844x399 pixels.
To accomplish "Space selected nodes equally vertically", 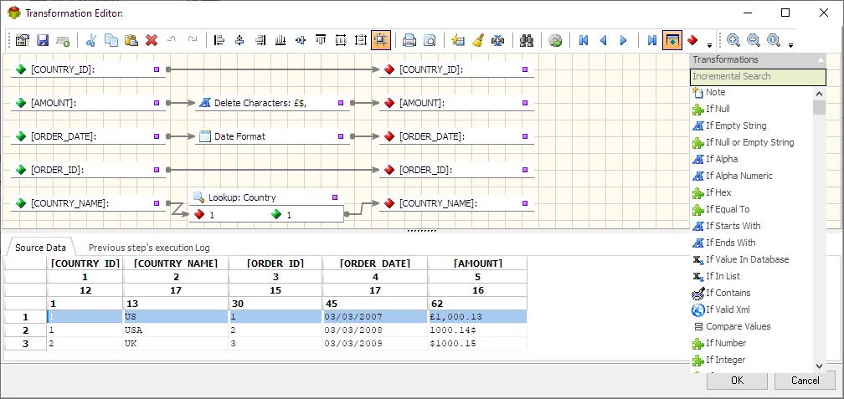I will [361, 40].
